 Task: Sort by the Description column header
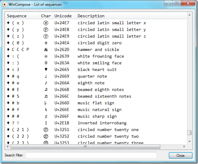(131, 16)
